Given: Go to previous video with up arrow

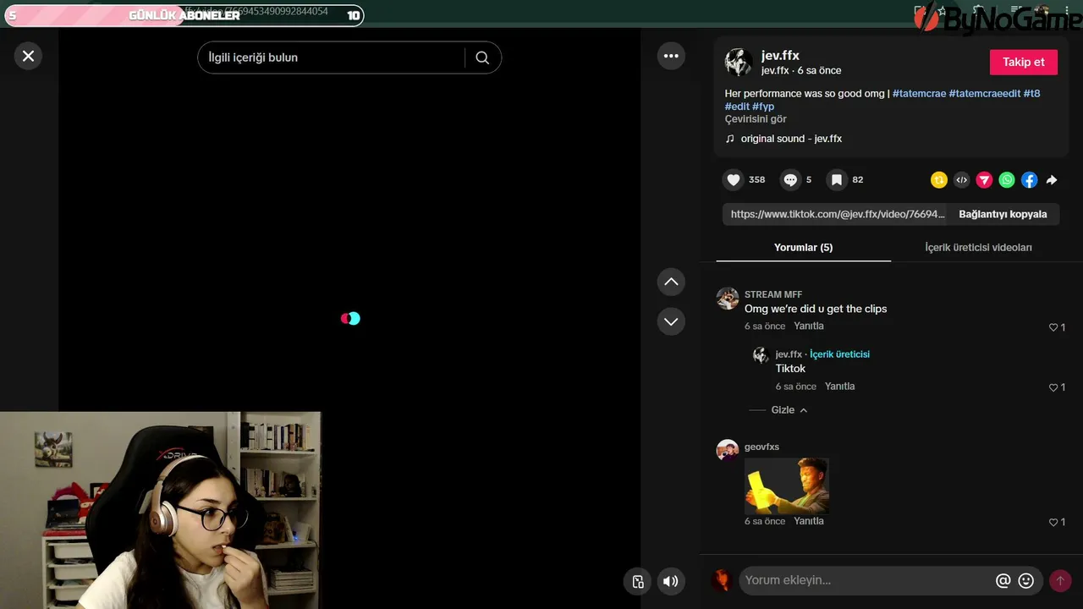Looking at the screenshot, I should pos(671,282).
